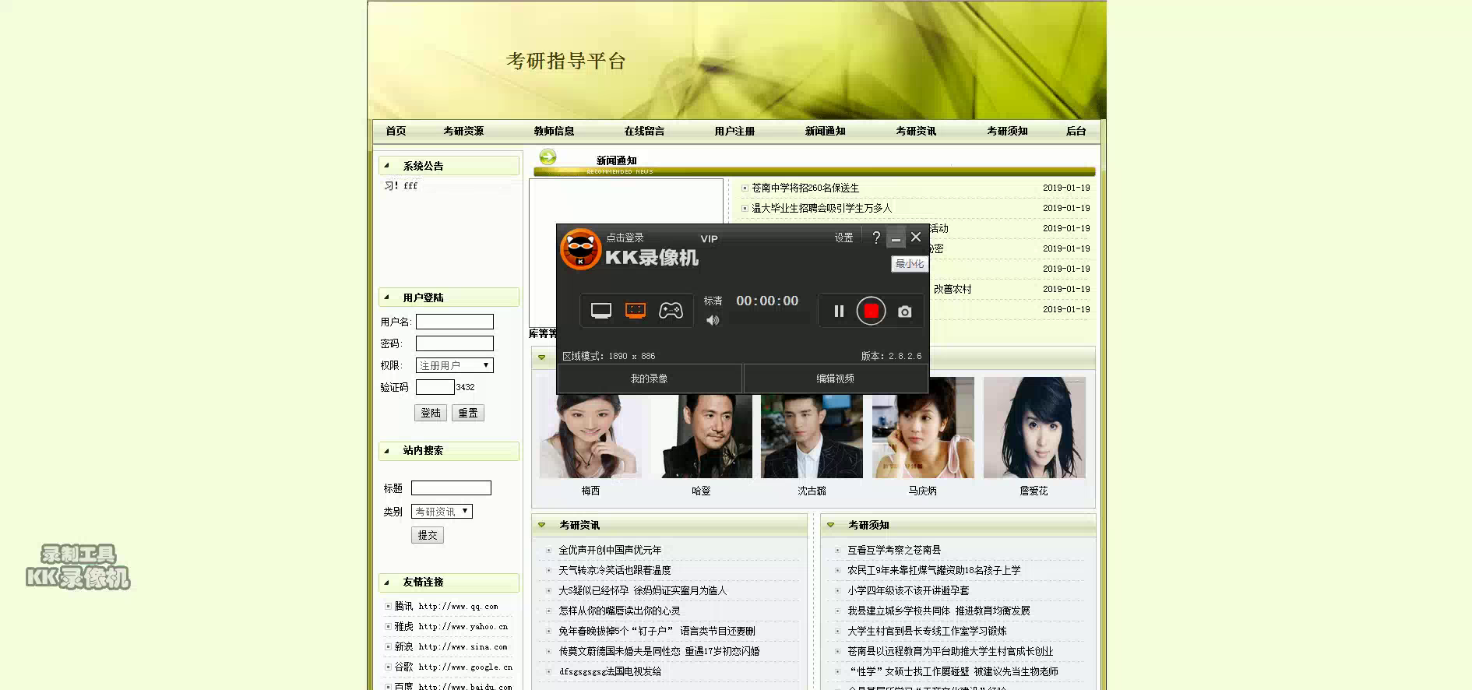Image resolution: width=1472 pixels, height=690 pixels.
Task: Click triangle icon beside 用户登陆
Action: point(386,297)
